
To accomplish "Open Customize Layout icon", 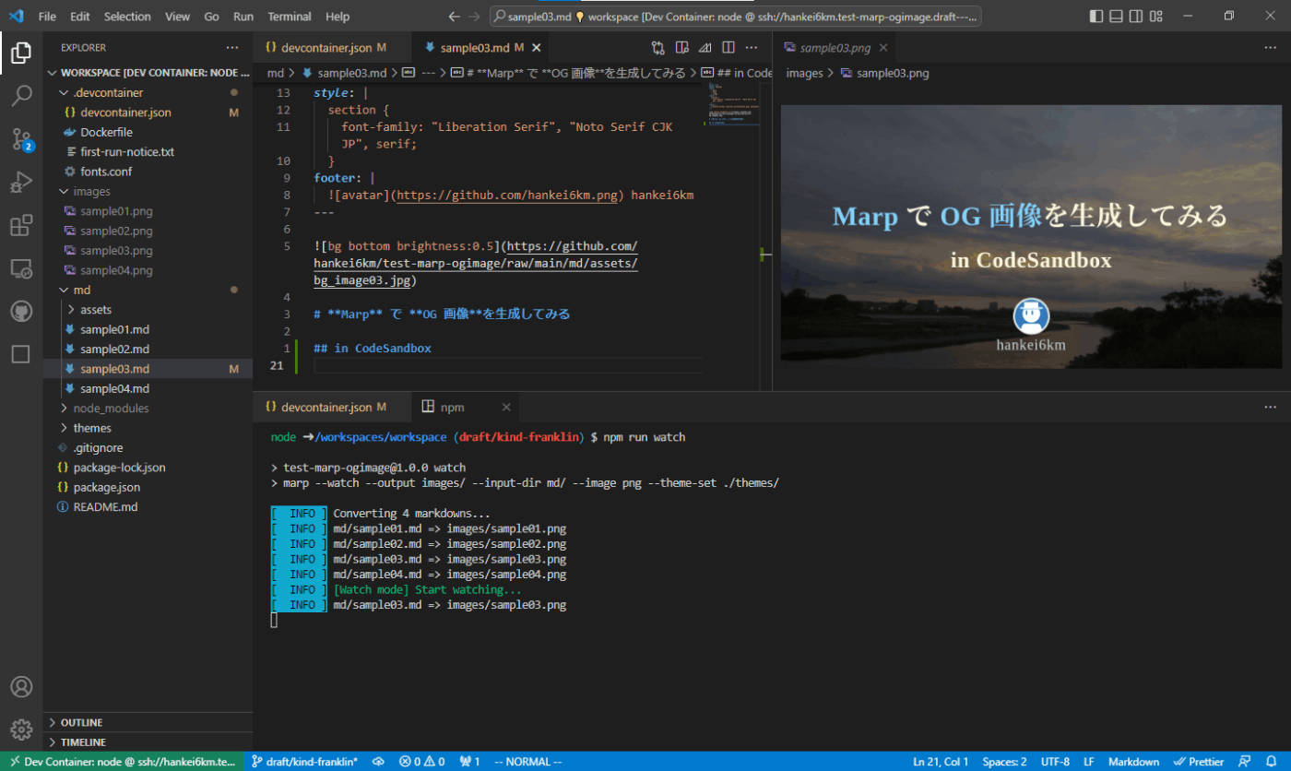I will 1157,17.
